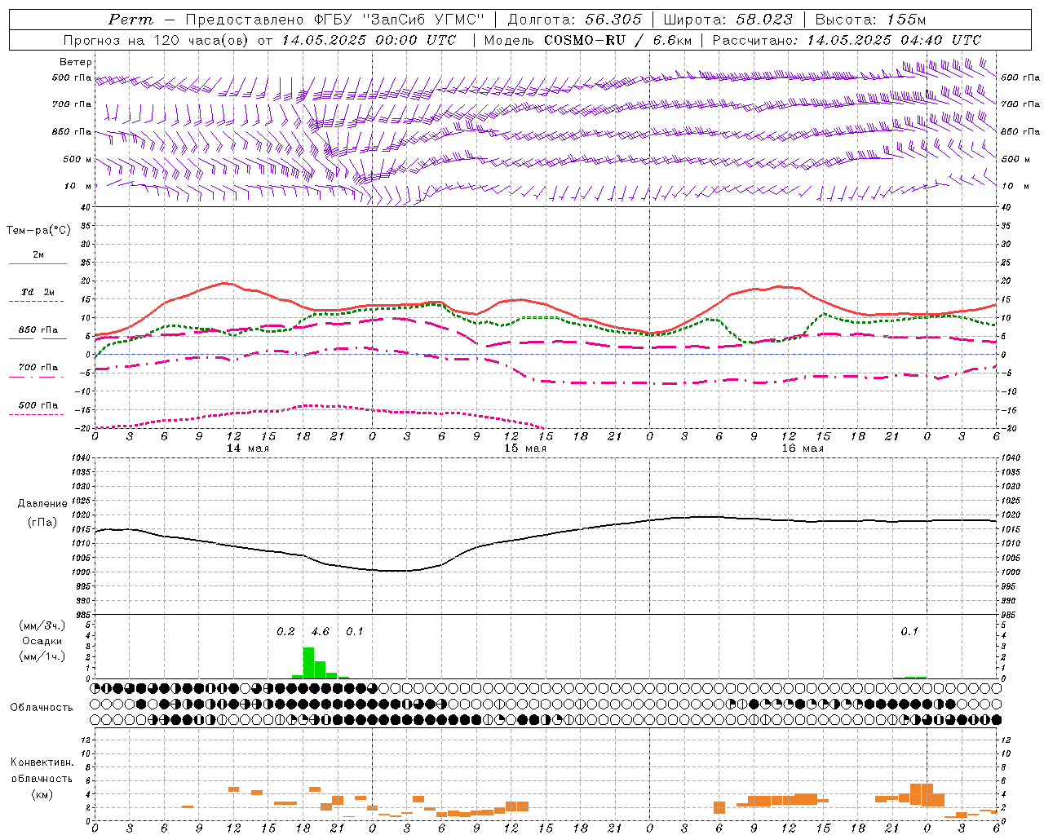This screenshot has height=835, width=1044.
Task: Click the "Конвективн." convective cloud label
Action: point(42,762)
